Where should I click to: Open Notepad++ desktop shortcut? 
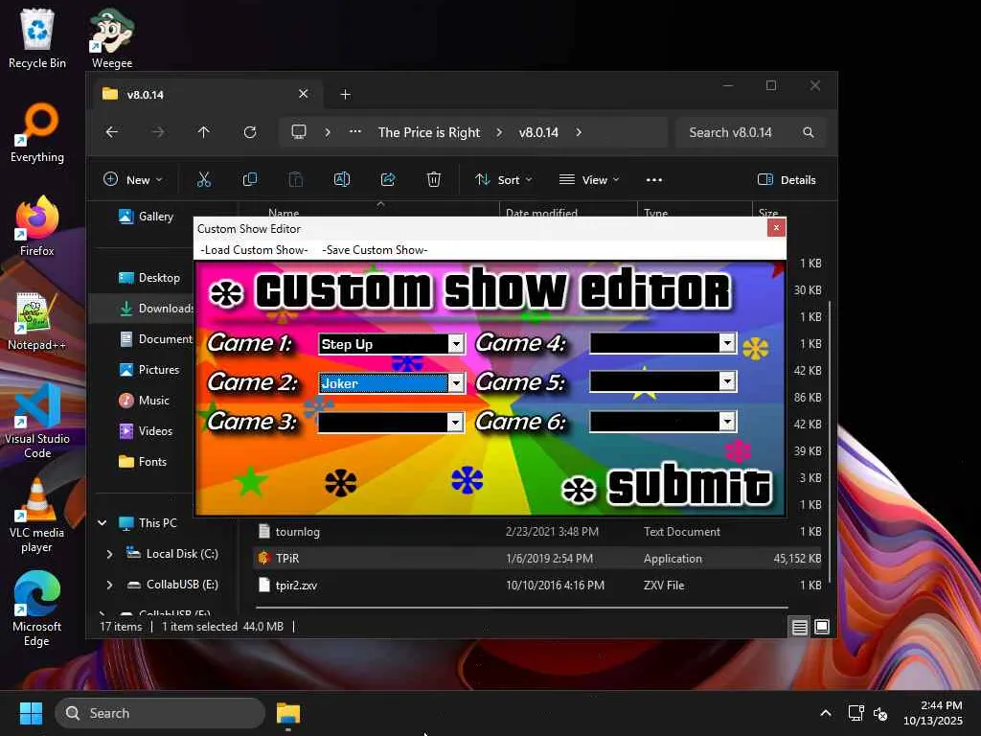[37, 320]
